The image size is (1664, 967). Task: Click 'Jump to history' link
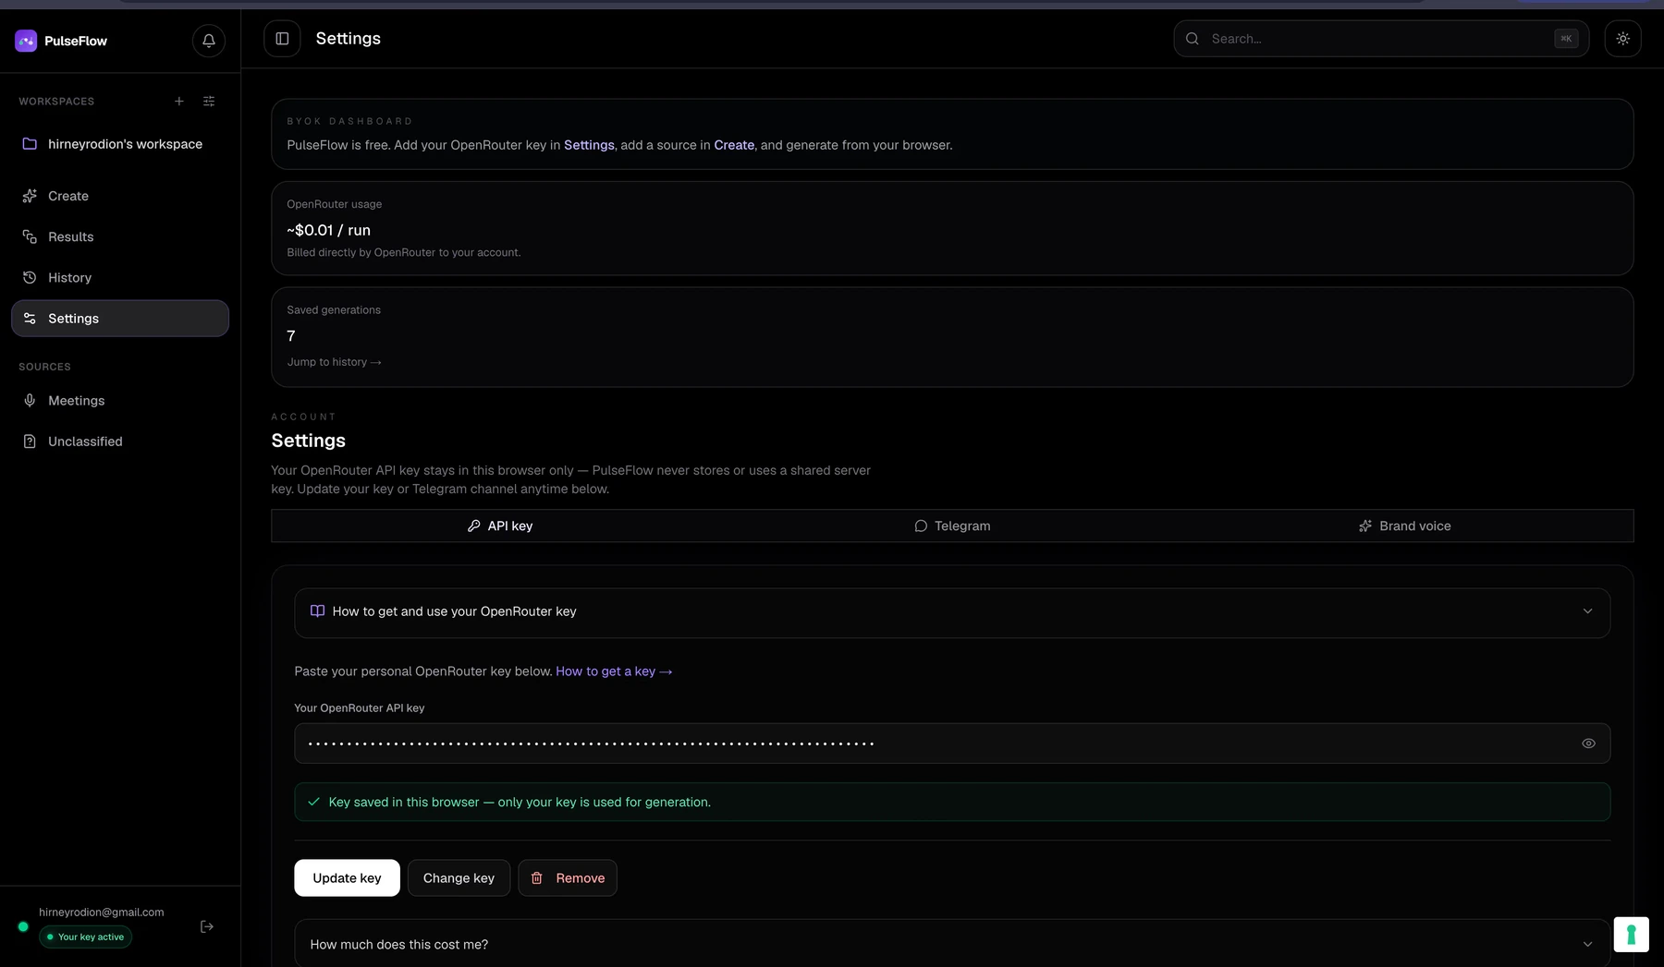click(334, 362)
